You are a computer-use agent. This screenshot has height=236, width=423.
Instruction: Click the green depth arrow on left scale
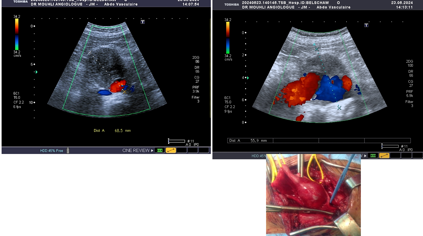coord(36,72)
